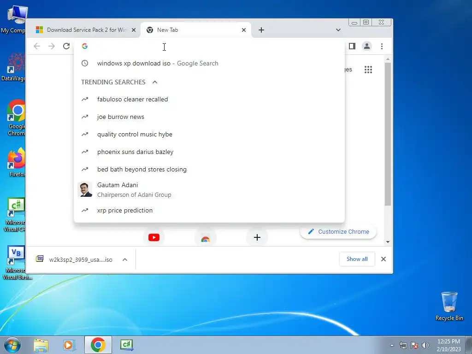Close the Download Service Pack 2 tab

(x=134, y=30)
